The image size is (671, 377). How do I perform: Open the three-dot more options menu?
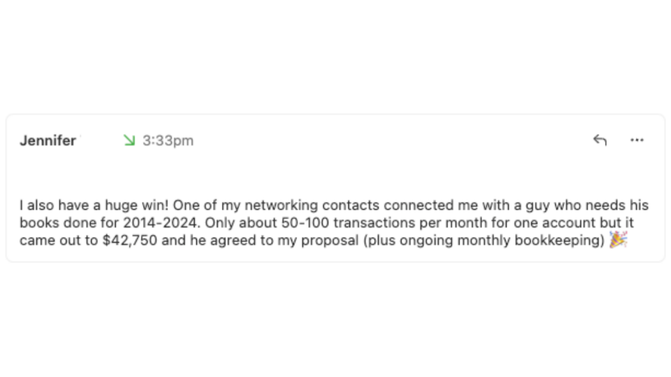(637, 140)
